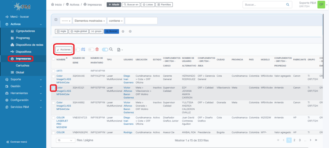Open the 'contiene' operator dropdown
This screenshot has width=329, height=148.
[x=115, y=21]
